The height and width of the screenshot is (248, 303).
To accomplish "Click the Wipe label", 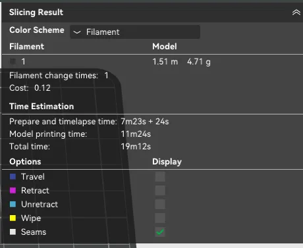I will (31, 218).
